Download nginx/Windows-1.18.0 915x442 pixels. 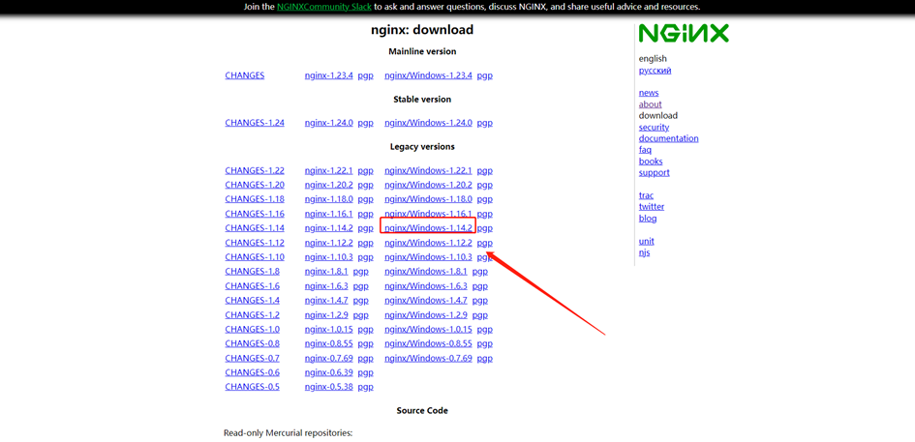pos(428,199)
